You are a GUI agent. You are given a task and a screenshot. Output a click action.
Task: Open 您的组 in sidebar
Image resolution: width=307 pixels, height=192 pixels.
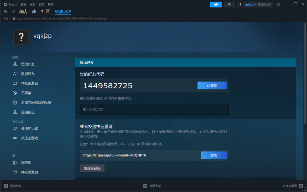pyautogui.click(x=26, y=163)
